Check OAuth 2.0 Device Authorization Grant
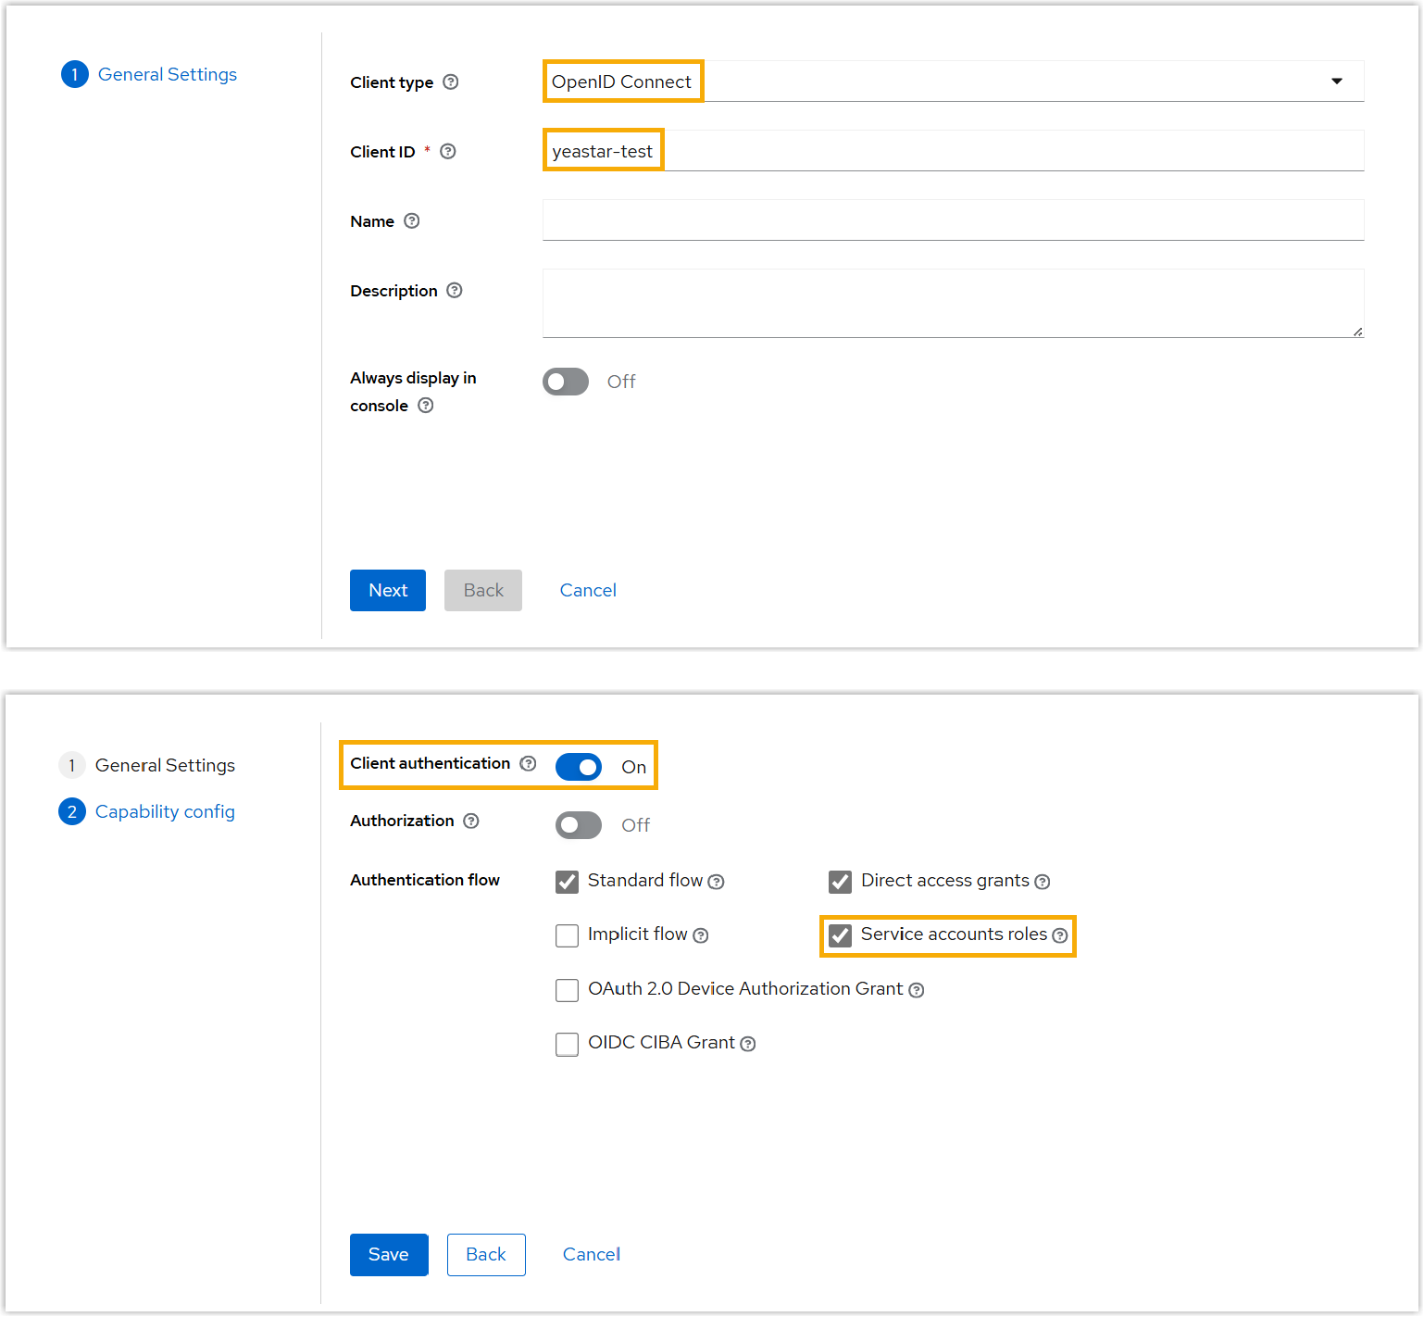This screenshot has width=1424, height=1317. 567,990
